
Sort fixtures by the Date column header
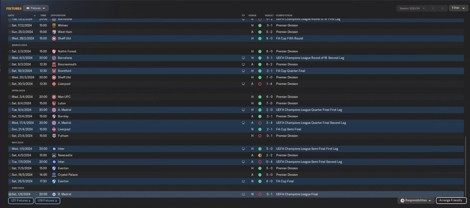click(x=11, y=15)
